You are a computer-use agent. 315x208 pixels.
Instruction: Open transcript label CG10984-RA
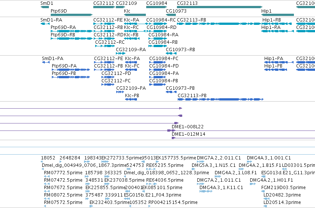(x=164, y=34)
